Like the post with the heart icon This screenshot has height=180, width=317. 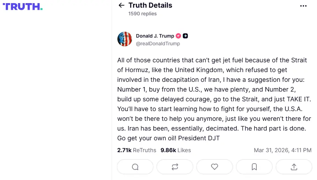(215, 167)
